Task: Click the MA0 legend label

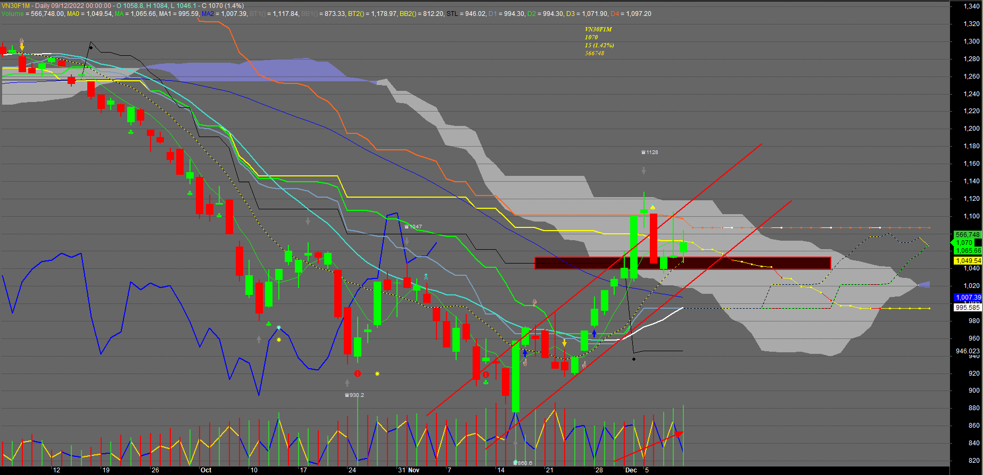Action: [x=73, y=14]
